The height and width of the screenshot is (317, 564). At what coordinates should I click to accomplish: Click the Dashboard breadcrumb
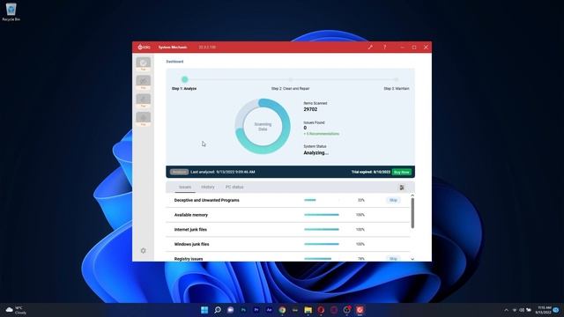tap(174, 62)
